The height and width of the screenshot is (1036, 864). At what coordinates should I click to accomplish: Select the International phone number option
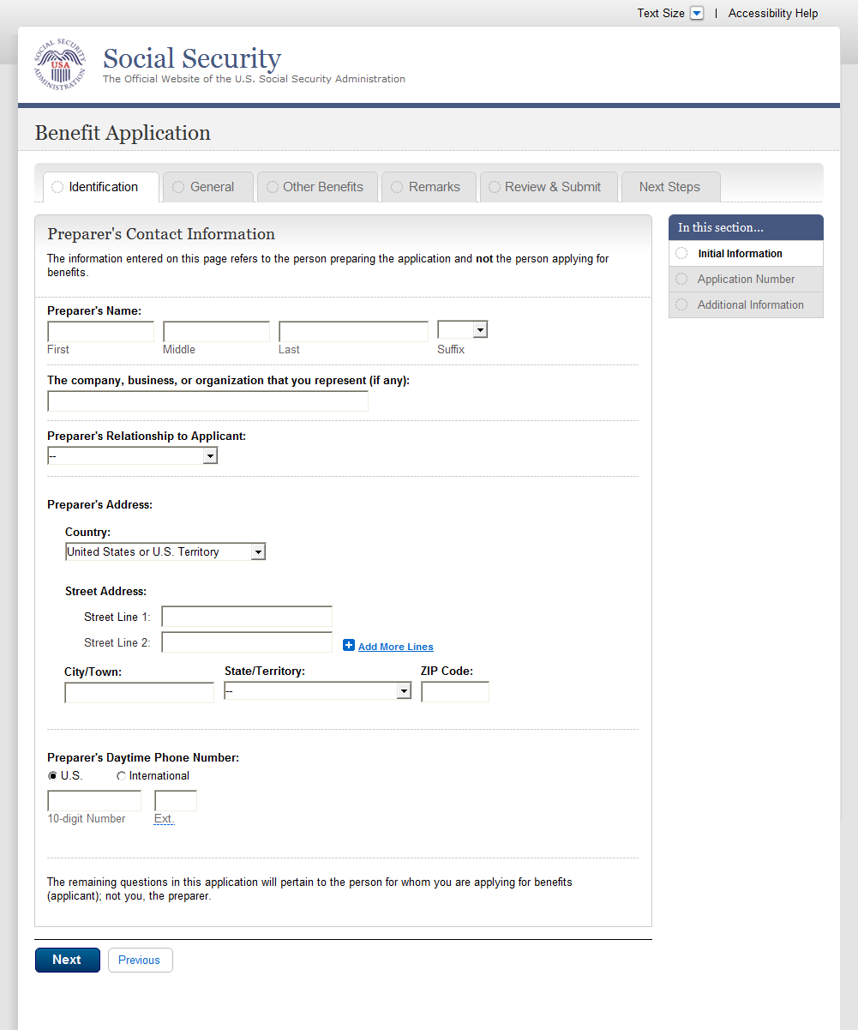point(121,776)
